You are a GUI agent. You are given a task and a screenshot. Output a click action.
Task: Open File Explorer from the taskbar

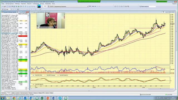(x=8, y=98)
